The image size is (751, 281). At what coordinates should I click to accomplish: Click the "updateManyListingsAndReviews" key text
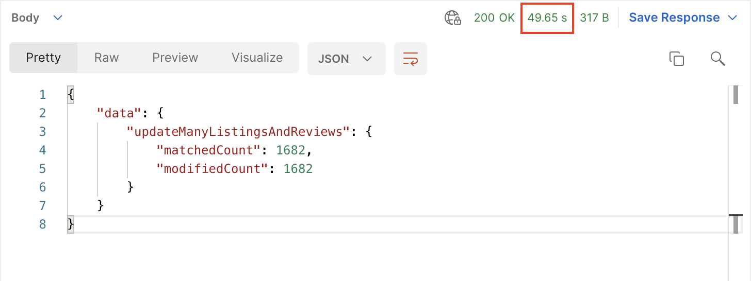click(238, 132)
